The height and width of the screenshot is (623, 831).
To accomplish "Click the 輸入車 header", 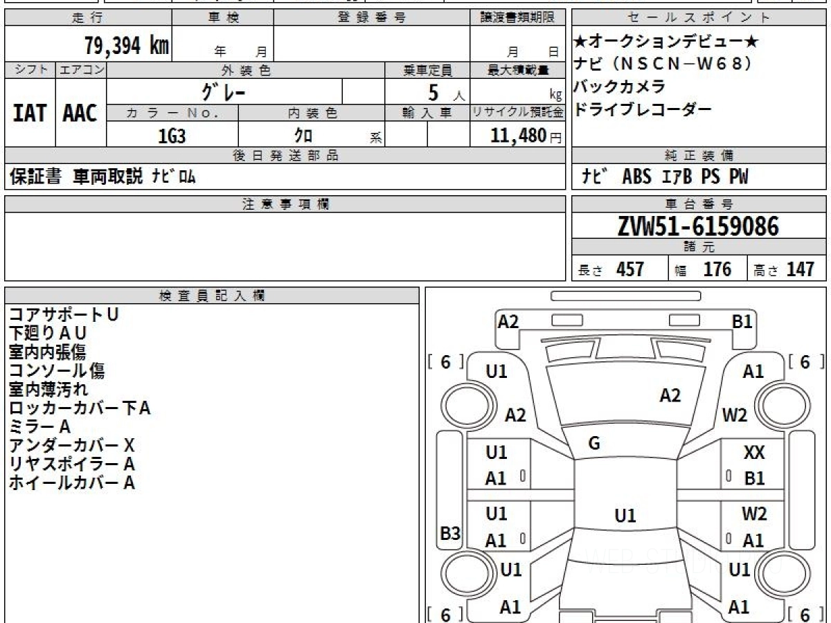I will click(x=427, y=113).
